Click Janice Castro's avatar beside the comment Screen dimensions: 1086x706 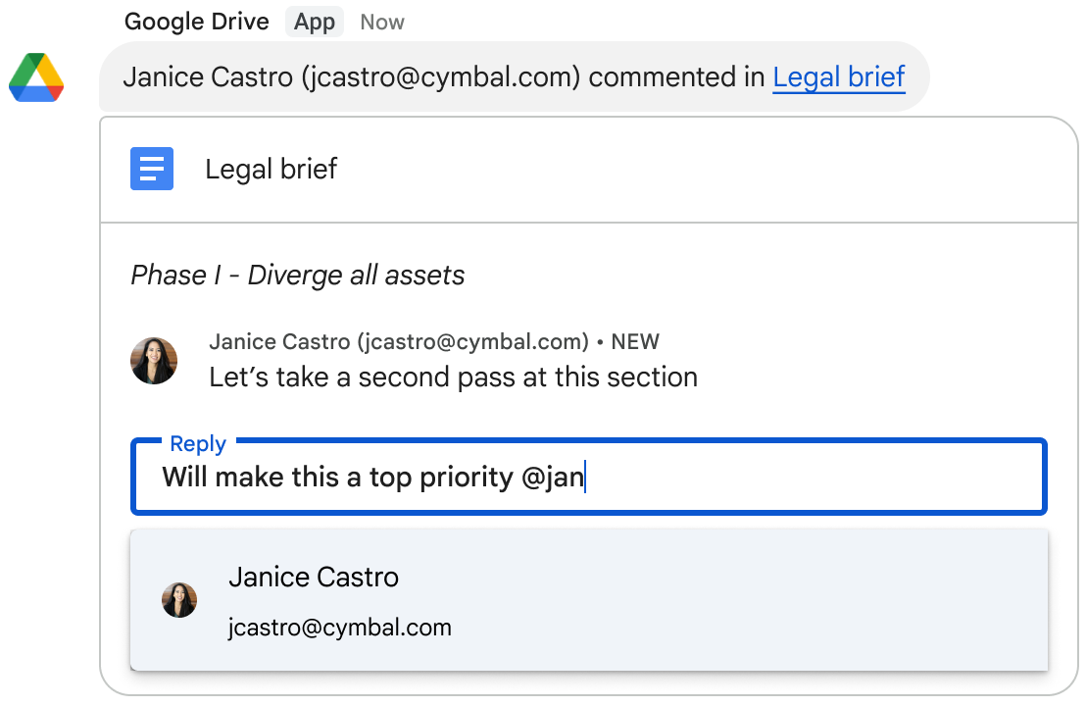154,361
